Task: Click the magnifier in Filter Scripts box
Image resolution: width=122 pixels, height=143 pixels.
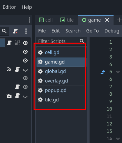Action: 82,41
